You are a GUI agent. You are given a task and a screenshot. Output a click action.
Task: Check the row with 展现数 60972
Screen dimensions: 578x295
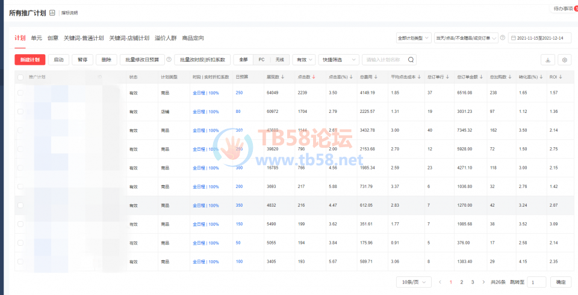tap(20, 112)
